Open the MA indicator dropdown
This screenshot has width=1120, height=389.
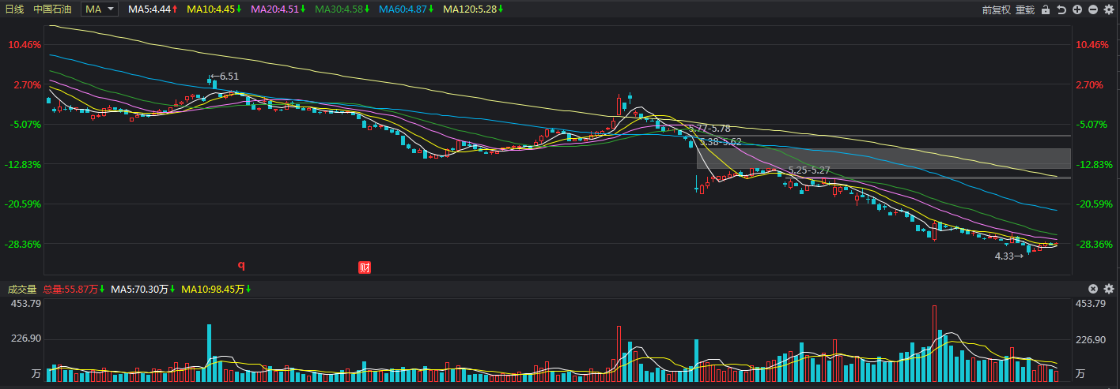tap(100, 9)
